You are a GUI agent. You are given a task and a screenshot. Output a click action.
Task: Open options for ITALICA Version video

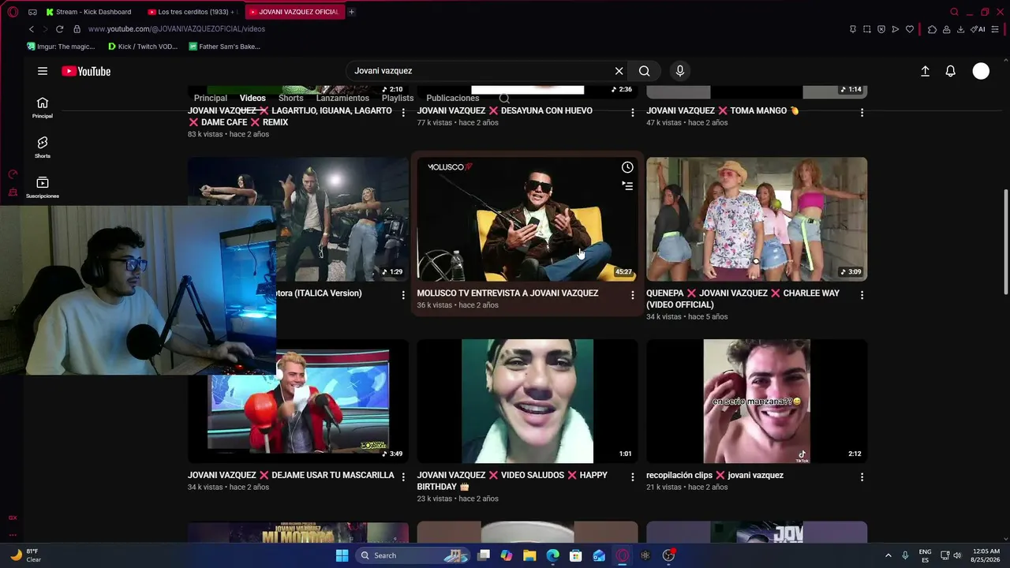click(x=403, y=295)
